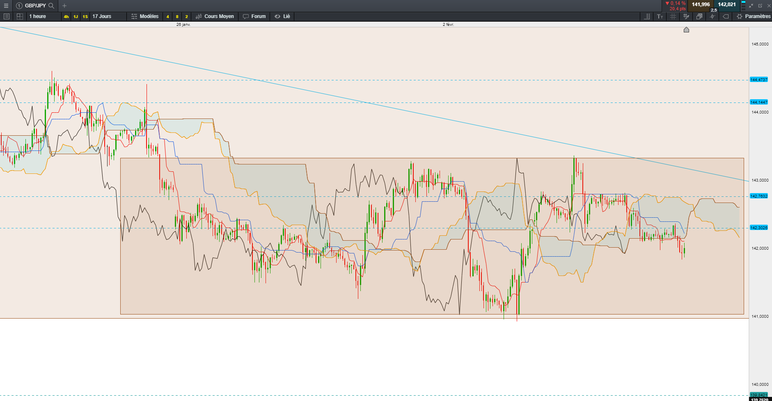Open the 17 Jours history range dropdown
This screenshot has width=772, height=401.
tap(108, 16)
